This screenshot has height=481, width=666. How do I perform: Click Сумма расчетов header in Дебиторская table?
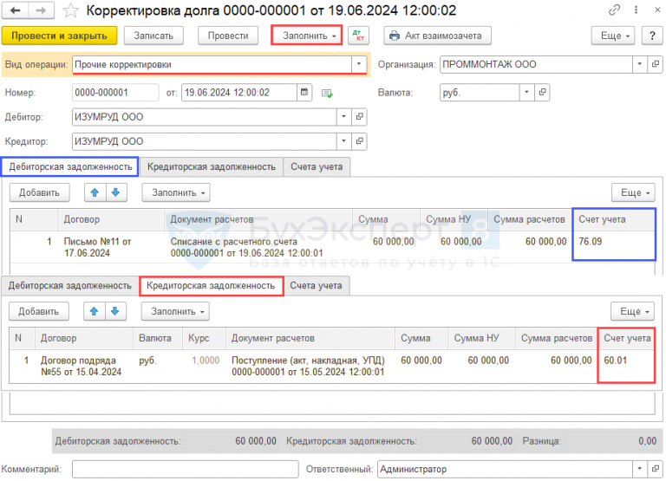pos(530,219)
